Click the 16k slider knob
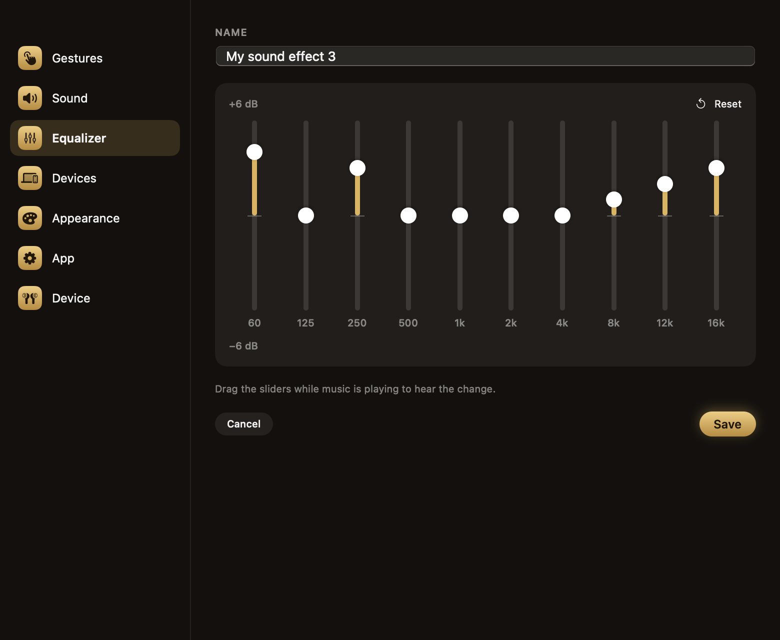This screenshot has width=780, height=640. [x=716, y=168]
